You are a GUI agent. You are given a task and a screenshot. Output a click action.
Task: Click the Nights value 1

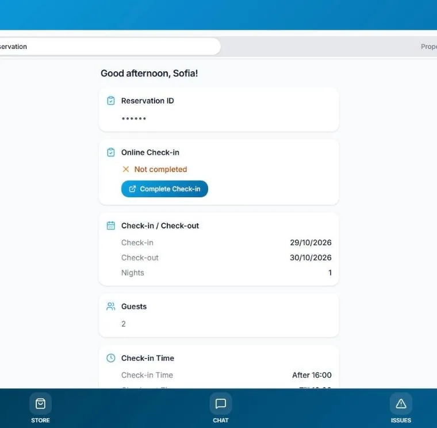pyautogui.click(x=330, y=273)
